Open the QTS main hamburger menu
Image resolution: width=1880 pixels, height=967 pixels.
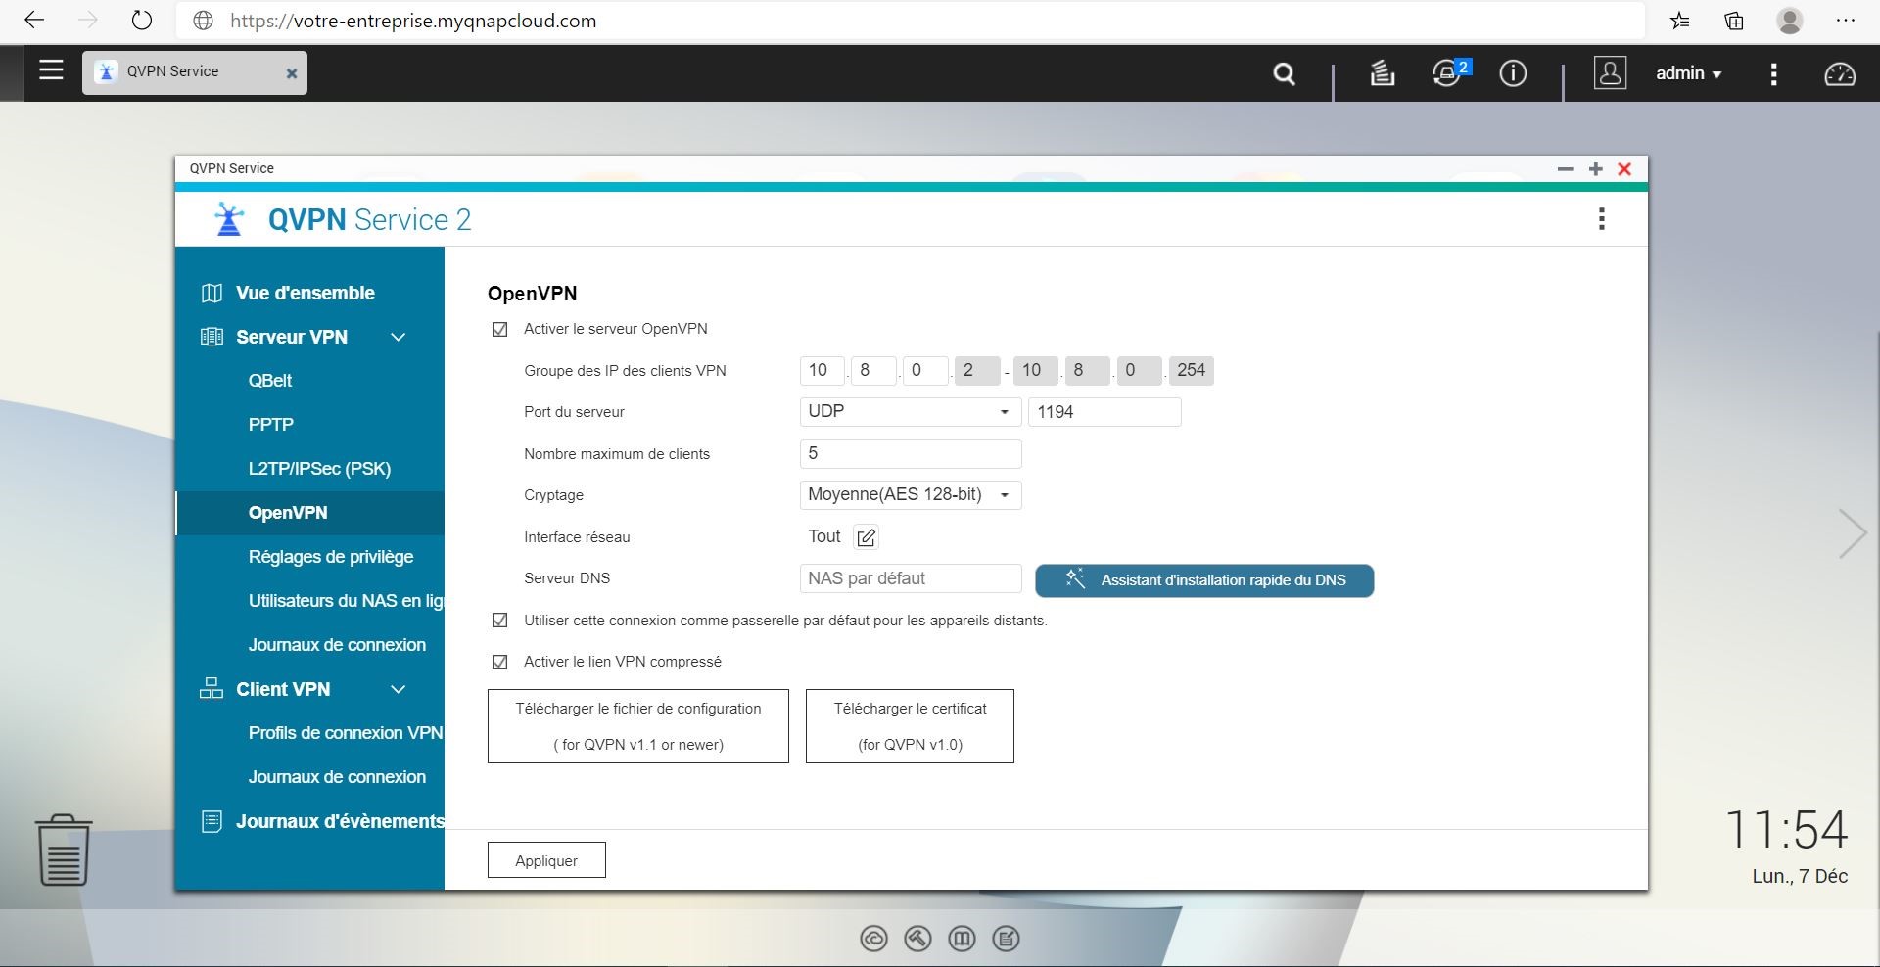tap(51, 70)
